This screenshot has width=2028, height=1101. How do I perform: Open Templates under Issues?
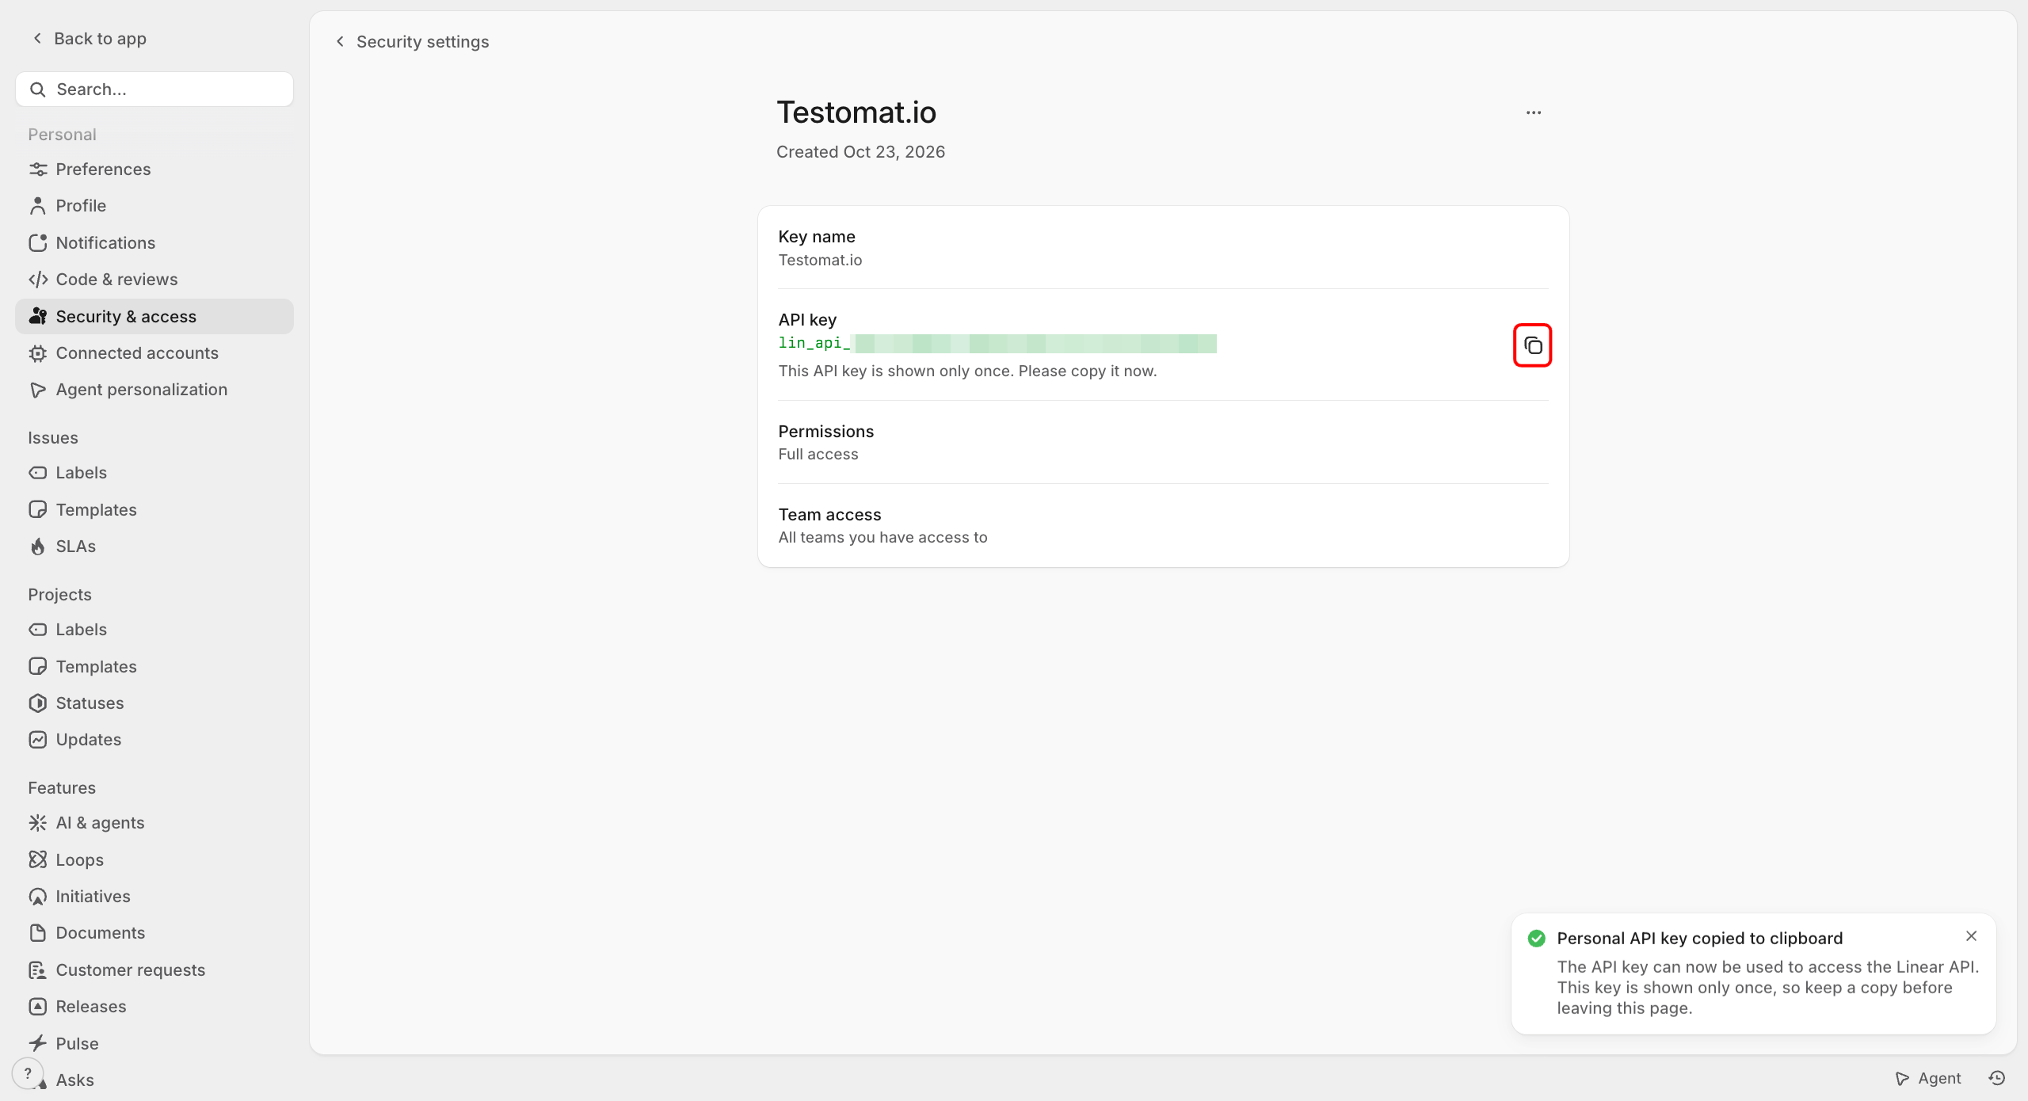tap(154, 510)
